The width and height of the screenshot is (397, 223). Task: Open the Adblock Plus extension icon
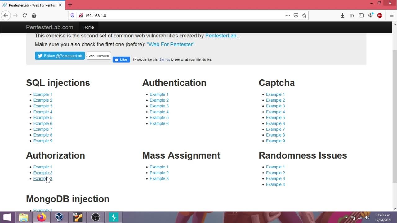(x=380, y=15)
